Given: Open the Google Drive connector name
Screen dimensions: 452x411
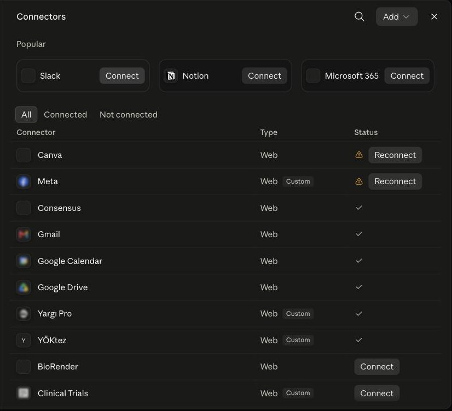Looking at the screenshot, I should (62, 287).
